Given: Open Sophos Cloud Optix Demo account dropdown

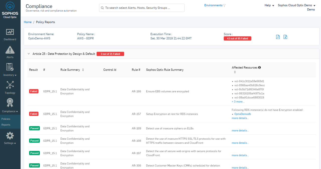Looking at the screenshot, I should [x=296, y=5].
